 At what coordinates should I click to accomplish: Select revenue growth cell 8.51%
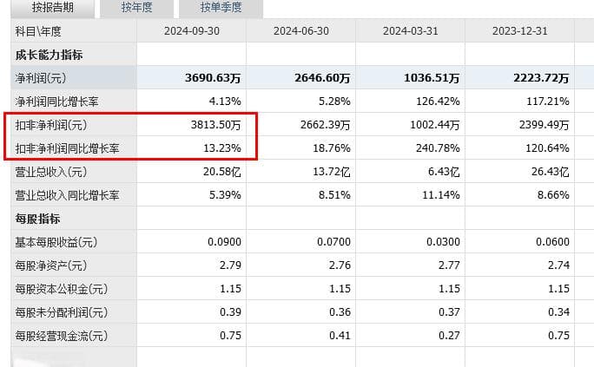tap(334, 195)
